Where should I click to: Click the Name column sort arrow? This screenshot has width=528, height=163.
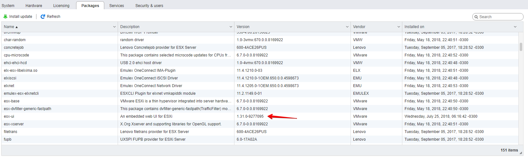(17, 27)
